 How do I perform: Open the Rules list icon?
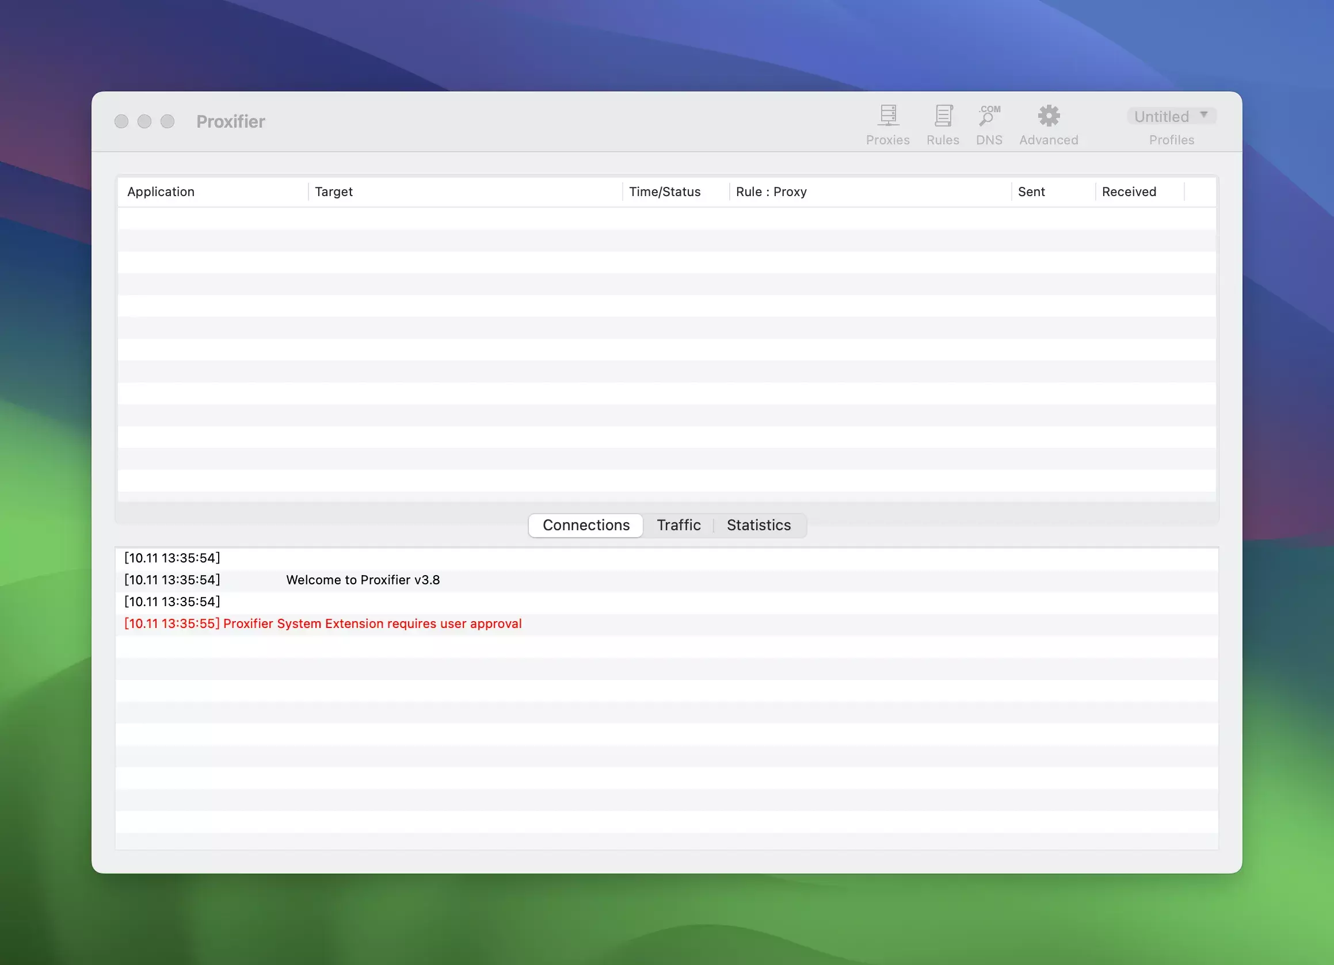click(943, 116)
